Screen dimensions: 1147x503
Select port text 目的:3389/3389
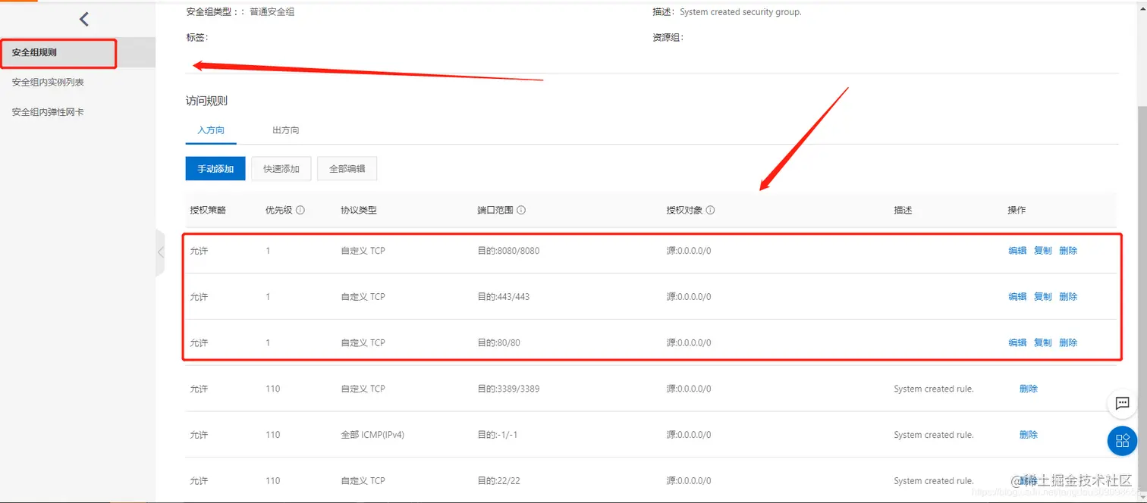click(508, 389)
